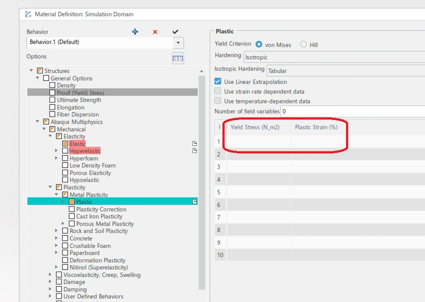Collapse the Abaqus Multiphysics tree node
This screenshot has width=425, height=302.
(37, 122)
